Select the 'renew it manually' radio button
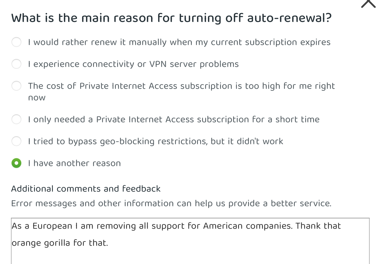This screenshot has height=264, width=380. 16,42
